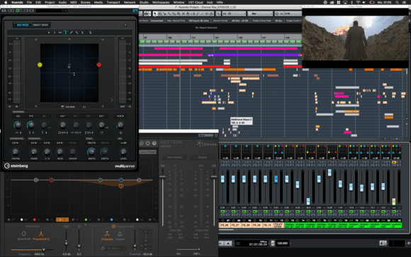Click the green EQ node on the curve
411x257 pixels.
(100, 180)
